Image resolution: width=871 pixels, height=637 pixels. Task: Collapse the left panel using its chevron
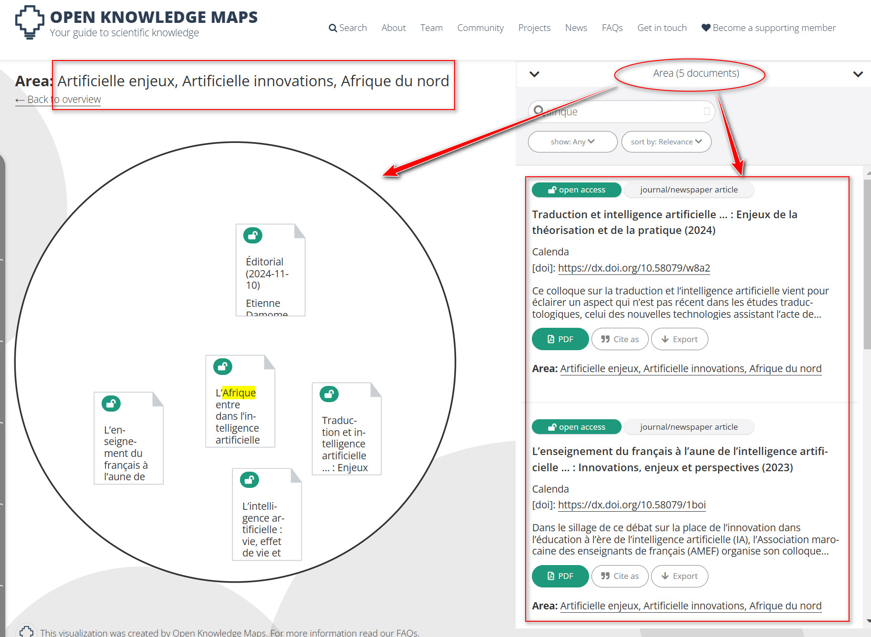point(535,74)
